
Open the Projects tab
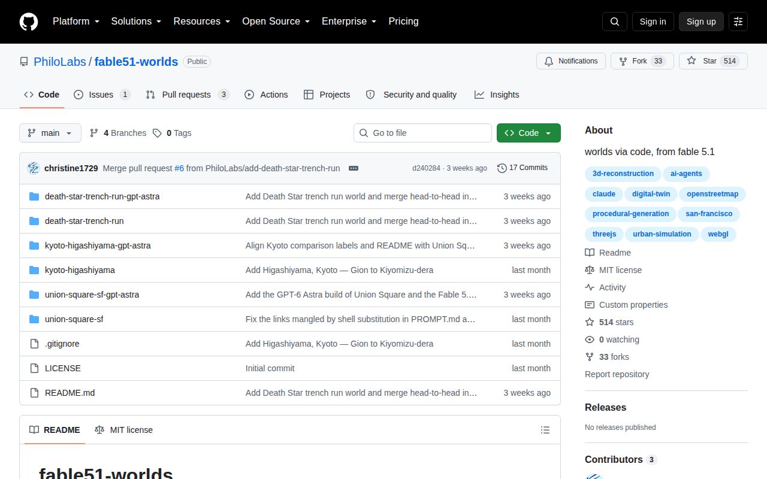point(327,95)
